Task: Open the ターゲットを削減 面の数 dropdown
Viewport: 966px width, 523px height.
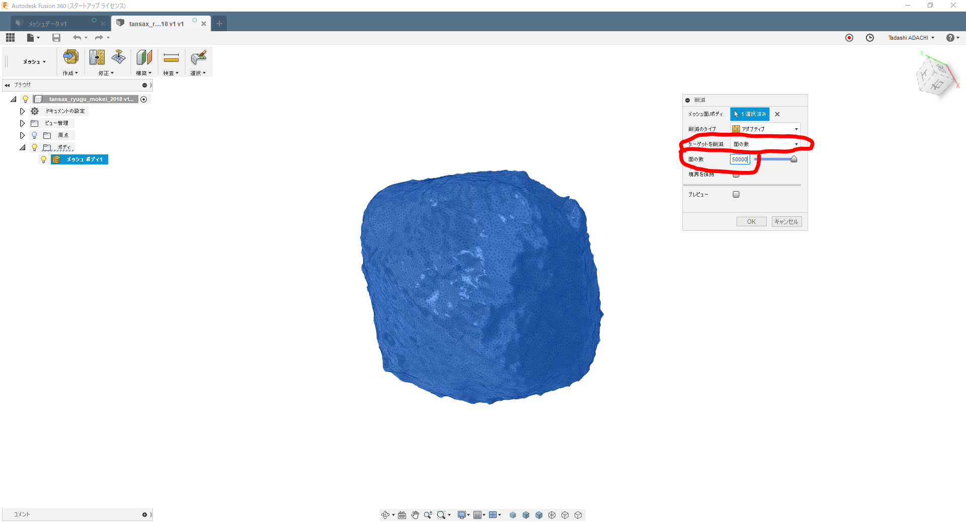Action: pos(765,144)
